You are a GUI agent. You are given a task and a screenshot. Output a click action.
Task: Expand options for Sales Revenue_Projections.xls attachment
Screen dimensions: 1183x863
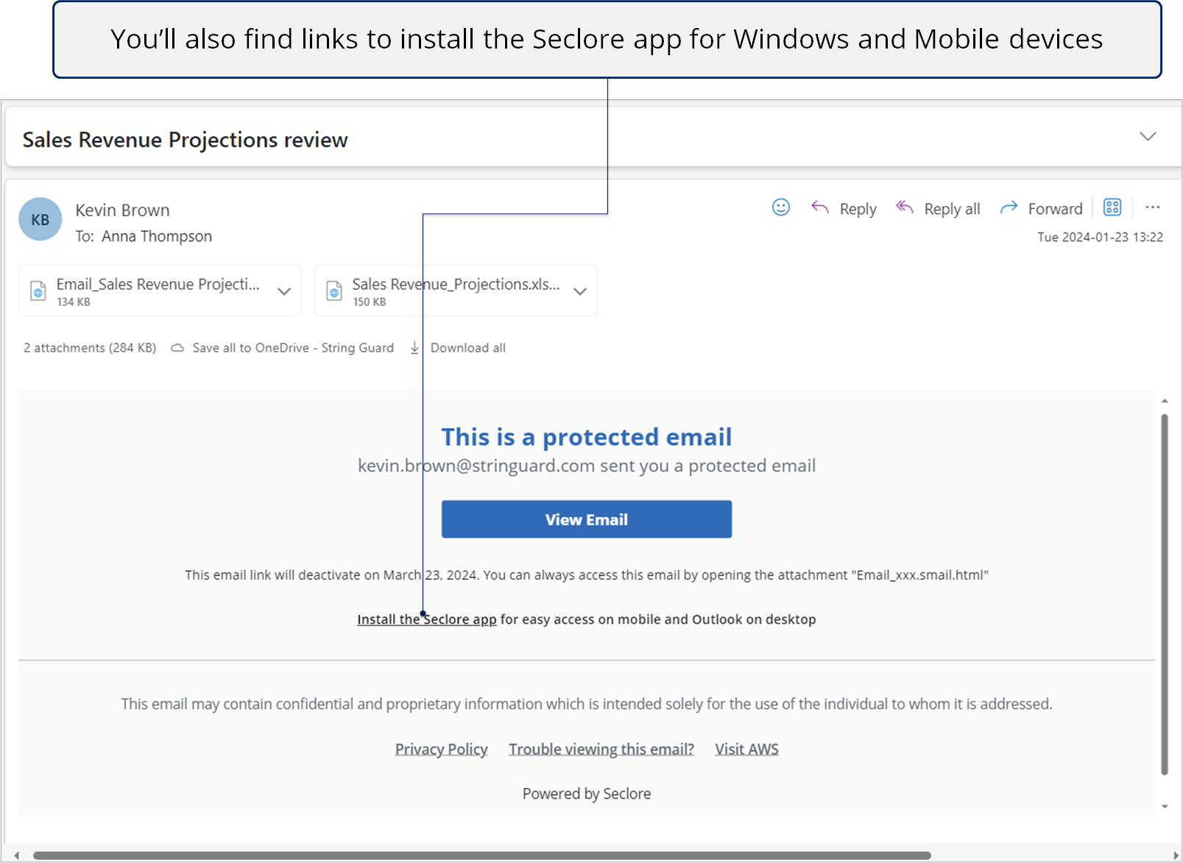pos(580,291)
